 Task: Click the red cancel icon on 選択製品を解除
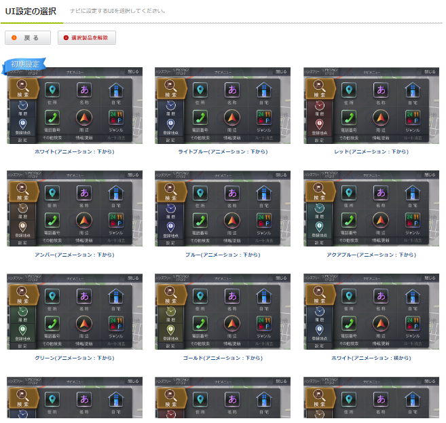click(x=66, y=38)
